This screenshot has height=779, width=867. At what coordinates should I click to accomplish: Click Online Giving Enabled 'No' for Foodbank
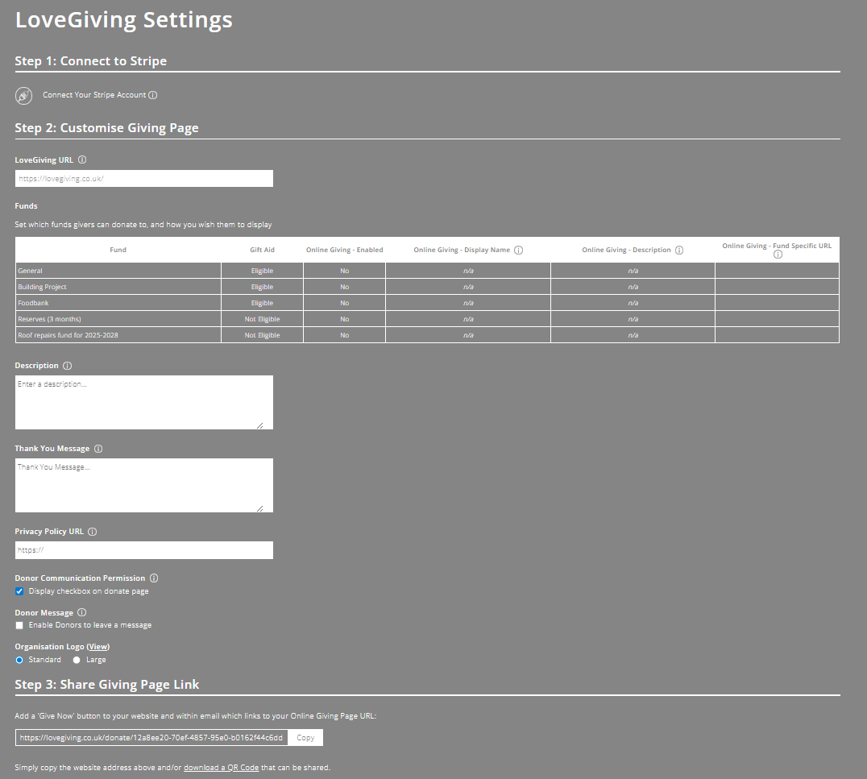tap(345, 303)
